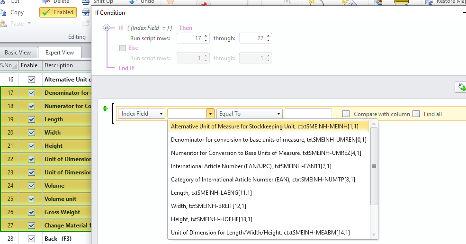466x244 pixels.
Task: Select Width, txtSMEINH-BREIT option
Action: pos(269,206)
